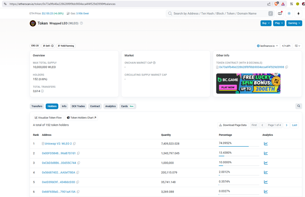
Task: Click the table search magnifier button
Action: tap(299, 106)
